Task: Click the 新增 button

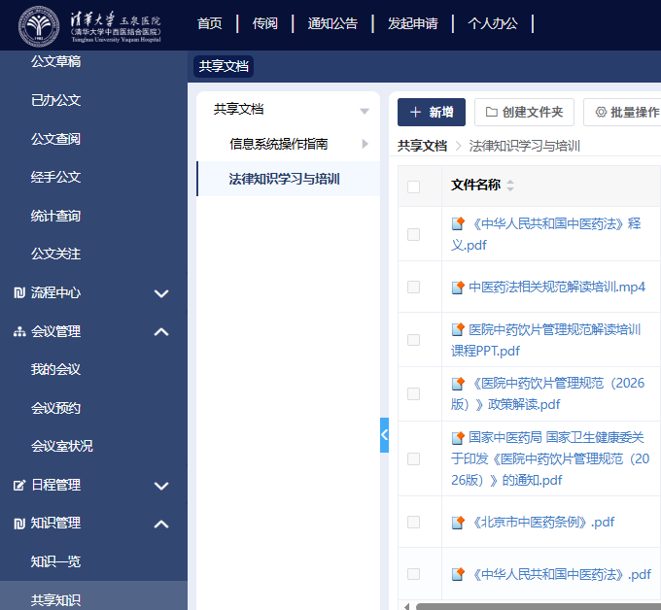Action: (432, 112)
